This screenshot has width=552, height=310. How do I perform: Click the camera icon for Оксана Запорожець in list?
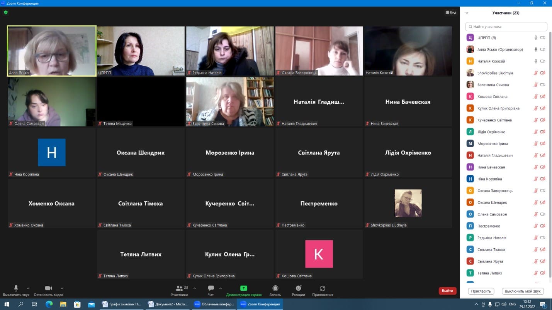pos(543,190)
